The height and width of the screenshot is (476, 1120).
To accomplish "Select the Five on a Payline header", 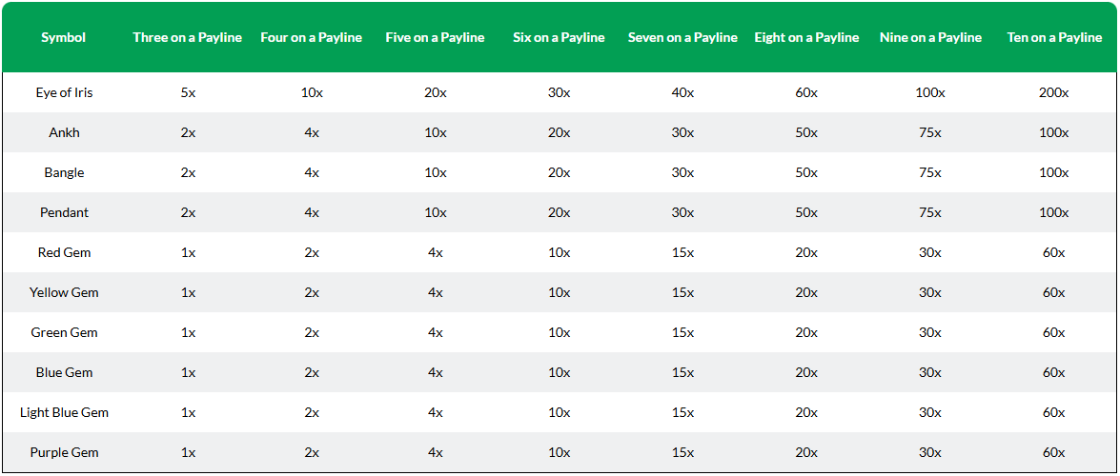I will pos(435,38).
